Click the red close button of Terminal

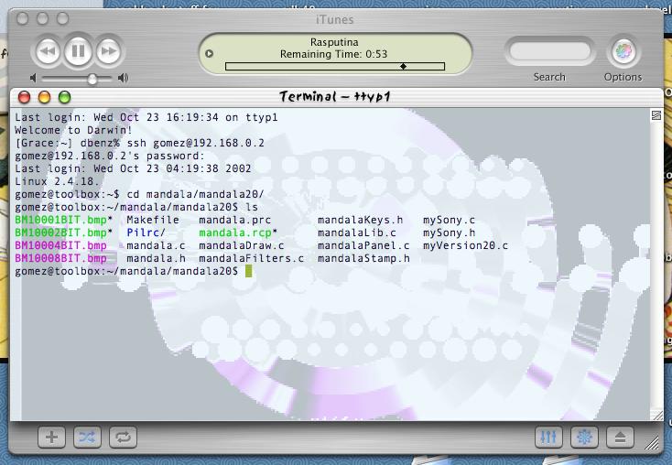pos(24,97)
